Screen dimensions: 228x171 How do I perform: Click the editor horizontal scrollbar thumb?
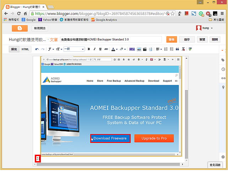tap(108, 164)
